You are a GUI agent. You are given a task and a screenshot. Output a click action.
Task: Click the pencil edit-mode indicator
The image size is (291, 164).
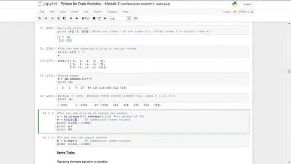[x=235, y=12]
